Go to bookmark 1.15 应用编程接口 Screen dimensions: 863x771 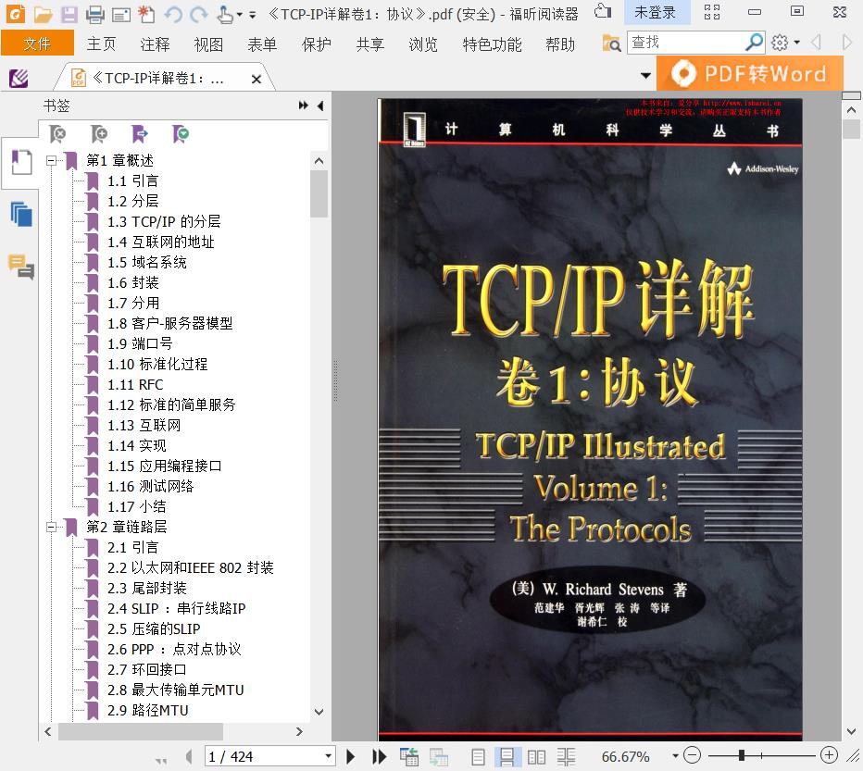tap(165, 466)
